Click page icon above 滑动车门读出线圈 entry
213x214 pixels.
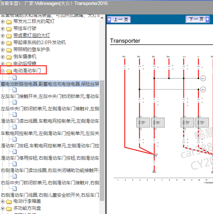pyautogui.click(x=14, y=115)
